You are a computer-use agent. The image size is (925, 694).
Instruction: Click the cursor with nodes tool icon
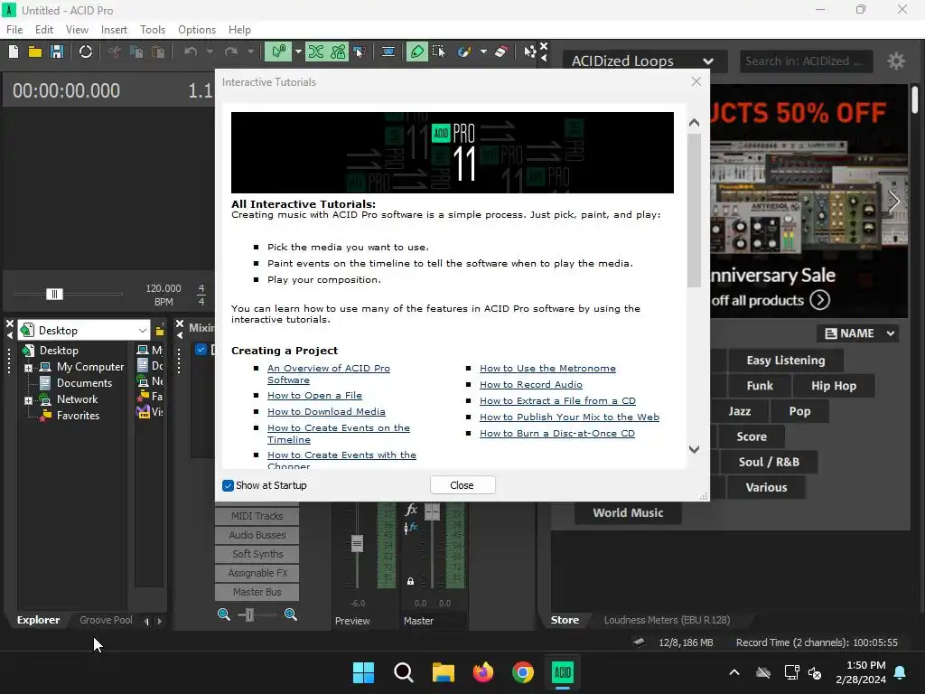529,52
